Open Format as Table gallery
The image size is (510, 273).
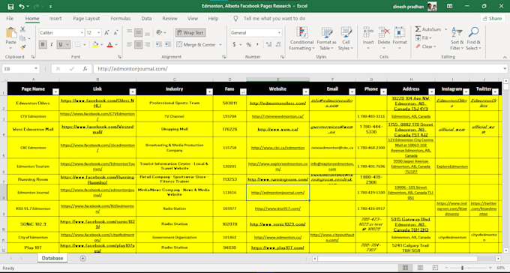[326, 39]
